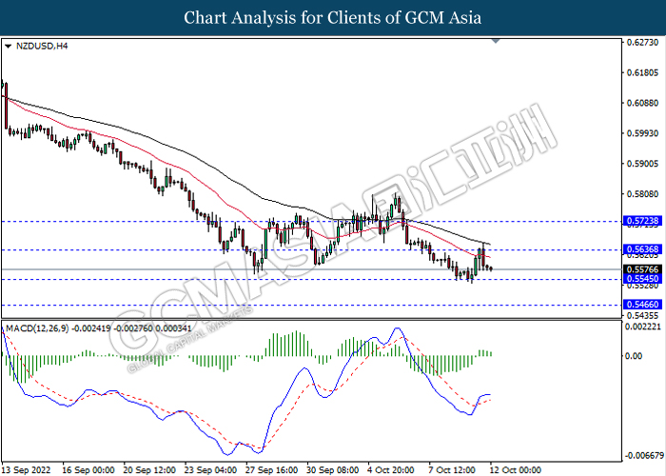Click the Chart Analysis for Clients header
This screenshot has height=476, width=666.
click(333, 17)
